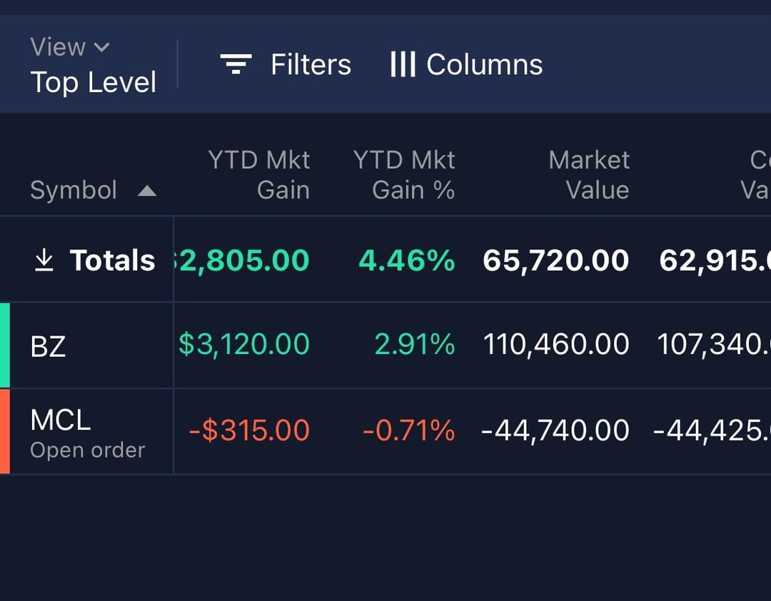Click the Columns bars icon
This screenshot has height=601, width=771.
403,65
